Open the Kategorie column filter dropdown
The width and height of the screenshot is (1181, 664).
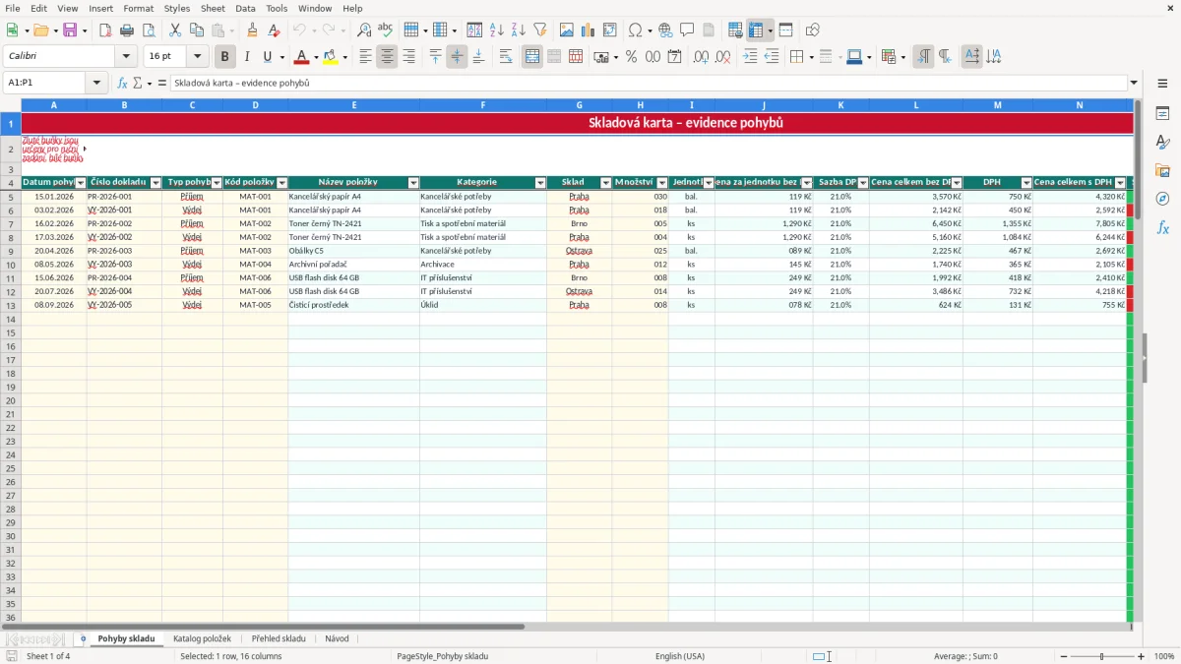540,183
